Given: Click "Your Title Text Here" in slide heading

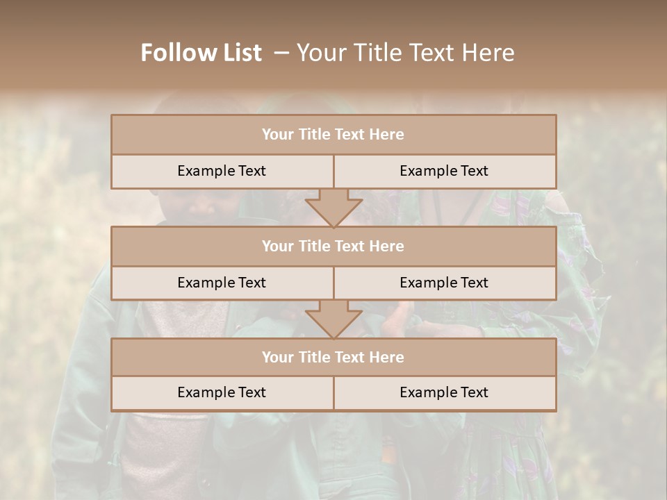Looking at the screenshot, I should point(405,53).
